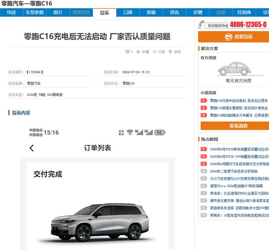Image resolution: width=269 pixels, height=250 pixels.
Task: Open news 2026年6月TOP30 SUV销量投诉量
Action: point(239,157)
